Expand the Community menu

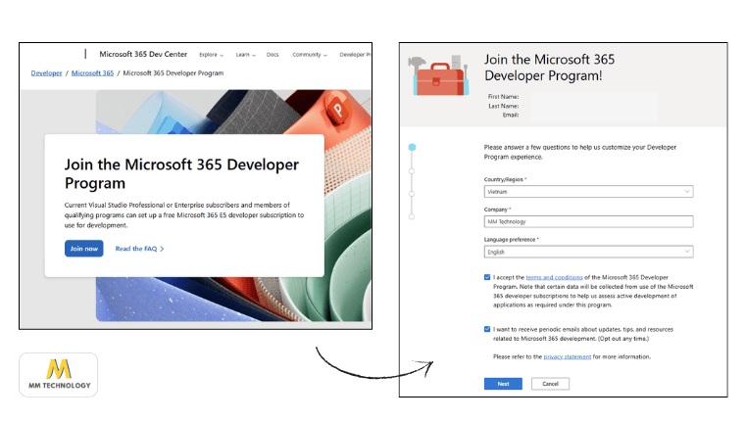point(310,55)
